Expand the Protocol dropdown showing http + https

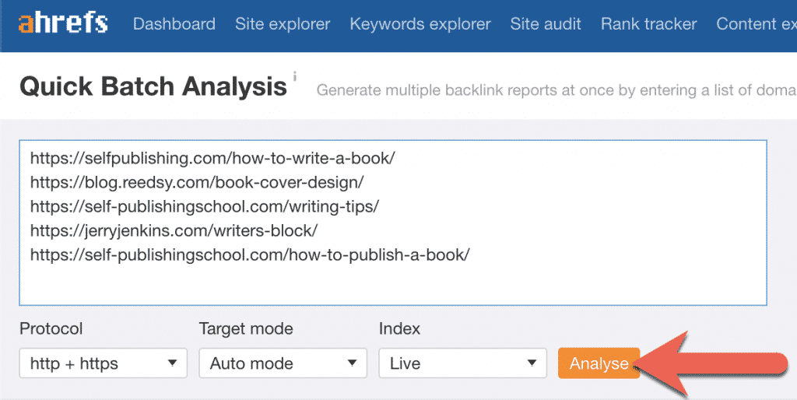pos(104,363)
